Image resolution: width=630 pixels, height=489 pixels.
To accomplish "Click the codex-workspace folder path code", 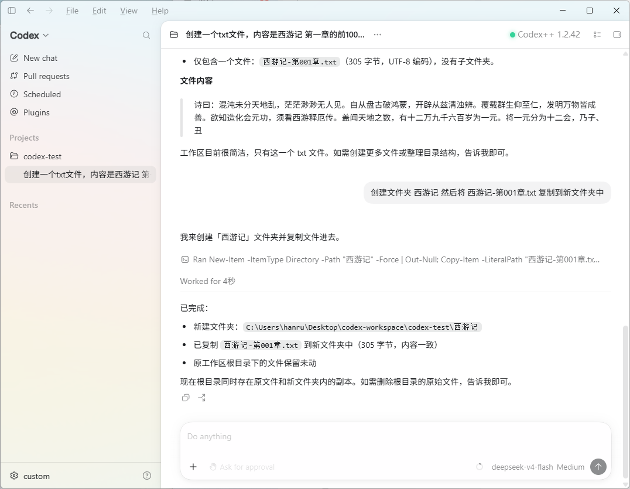I will tap(362, 327).
